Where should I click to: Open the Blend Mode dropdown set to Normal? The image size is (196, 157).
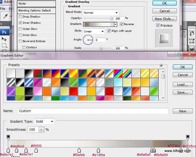click(101, 13)
